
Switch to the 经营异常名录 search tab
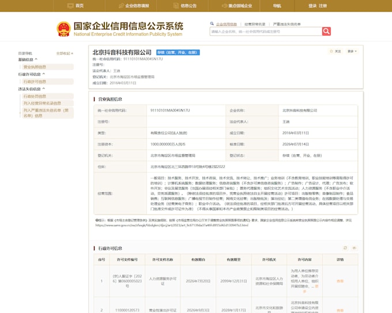tap(255, 24)
